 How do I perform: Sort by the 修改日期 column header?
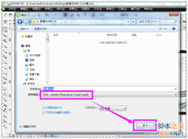(x=112, y=35)
